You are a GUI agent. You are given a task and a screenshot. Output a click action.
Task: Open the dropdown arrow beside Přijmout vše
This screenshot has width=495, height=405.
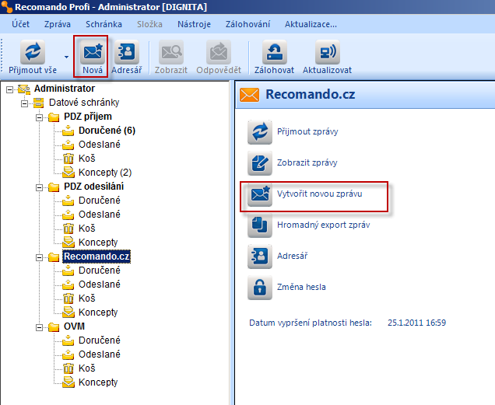66,57
